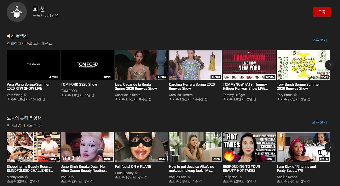Click the verified badge beside Huda Beauty
340x186 pixels.
tap(136, 173)
